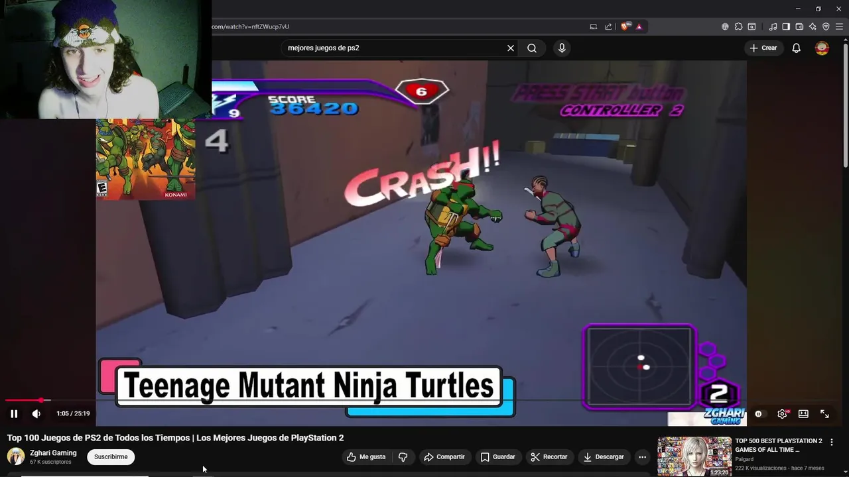This screenshot has width=849, height=477.
Task: Click the search magnifier button
Action: (x=532, y=48)
